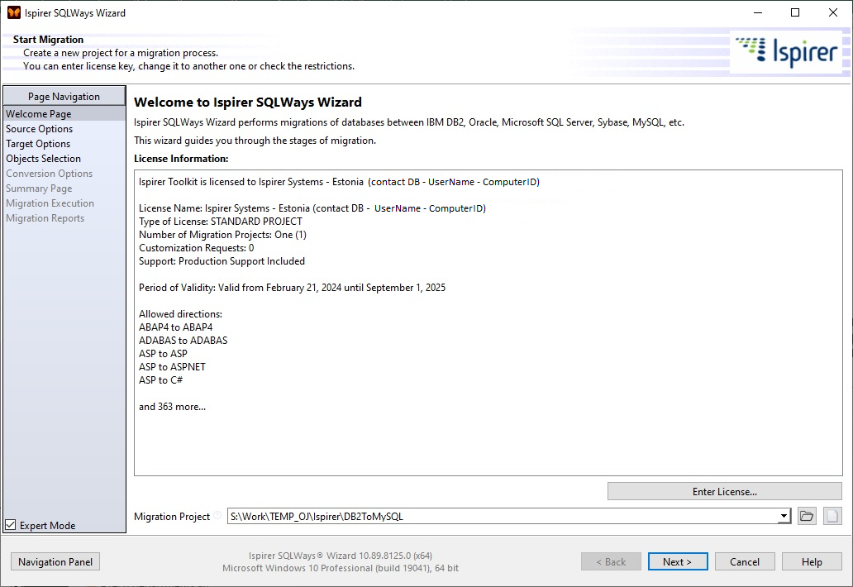Open the Conversion Options page
The height and width of the screenshot is (587, 853).
click(x=48, y=173)
